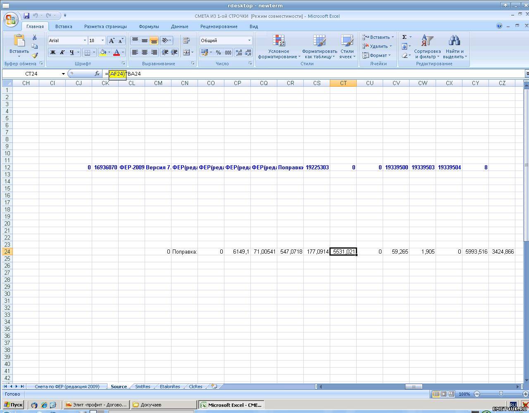
Task: Toggle italic (К) formatting
Action: coord(62,52)
